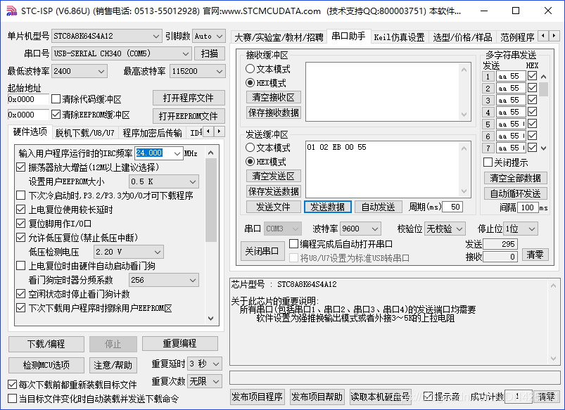Toggle 每次下载前都重新装载目标文件 checkbox
565x410 pixels.
(x=12, y=385)
